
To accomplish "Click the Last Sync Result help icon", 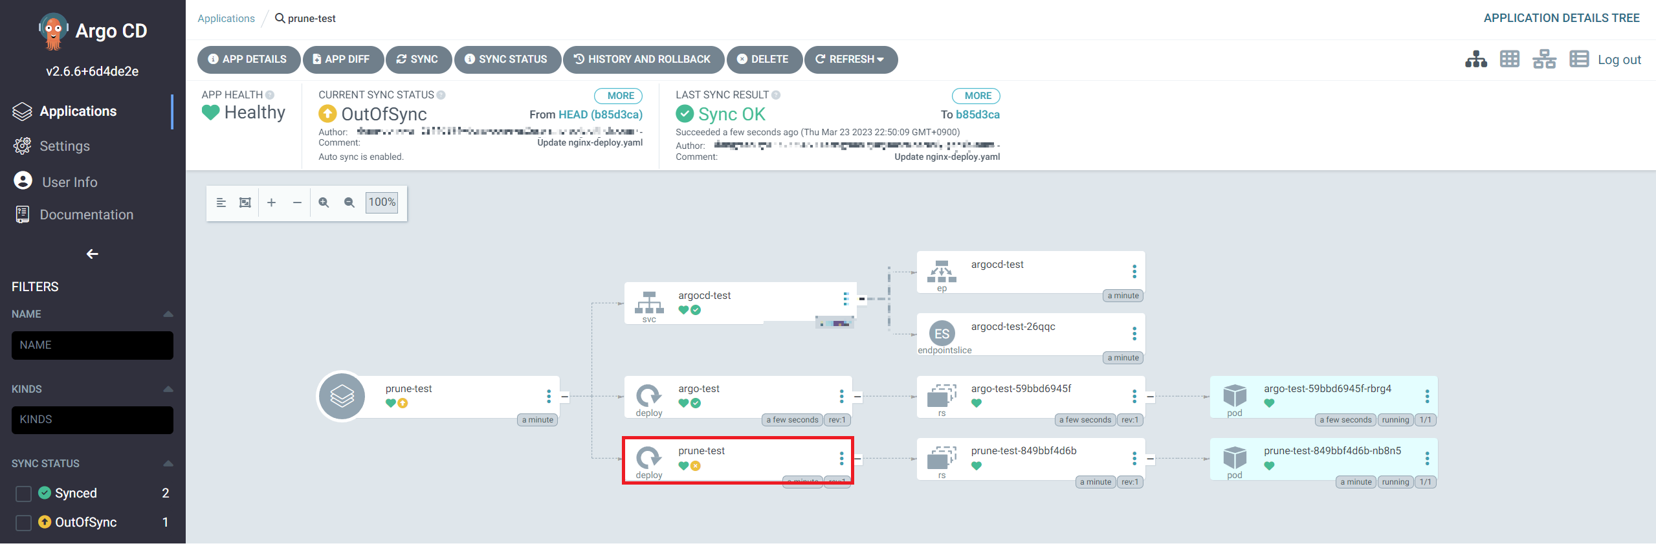I will pyautogui.click(x=776, y=95).
